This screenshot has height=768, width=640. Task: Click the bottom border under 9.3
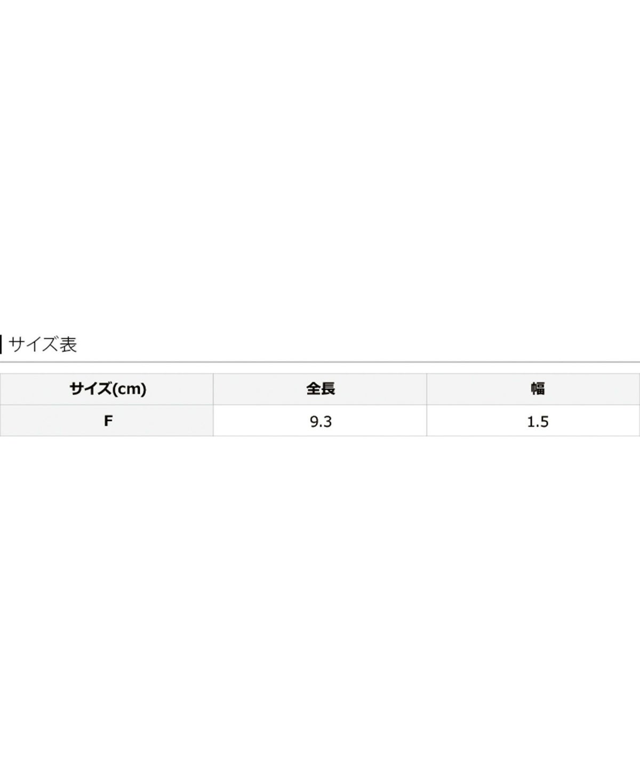pyautogui.click(x=320, y=436)
